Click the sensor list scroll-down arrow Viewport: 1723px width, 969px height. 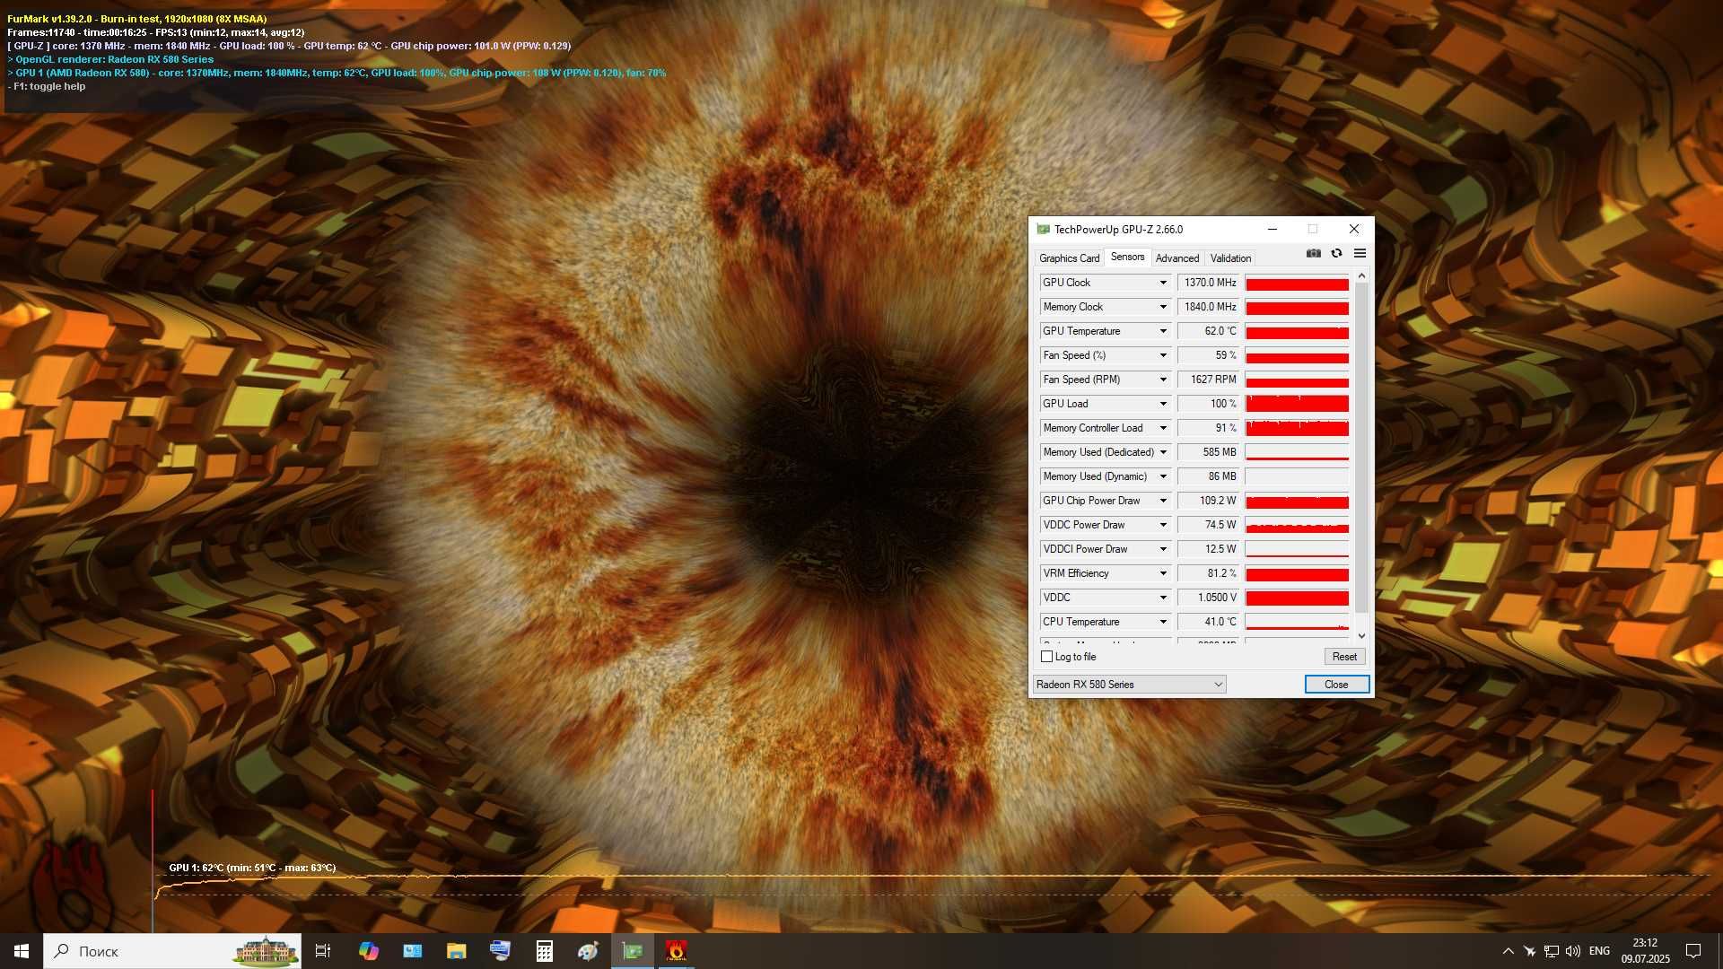(1361, 636)
